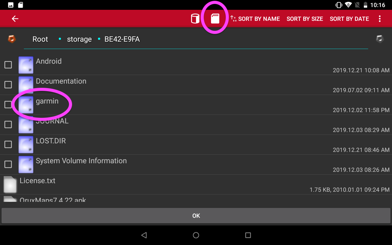Sort the file list by date
The height and width of the screenshot is (245, 392).
coord(349,19)
